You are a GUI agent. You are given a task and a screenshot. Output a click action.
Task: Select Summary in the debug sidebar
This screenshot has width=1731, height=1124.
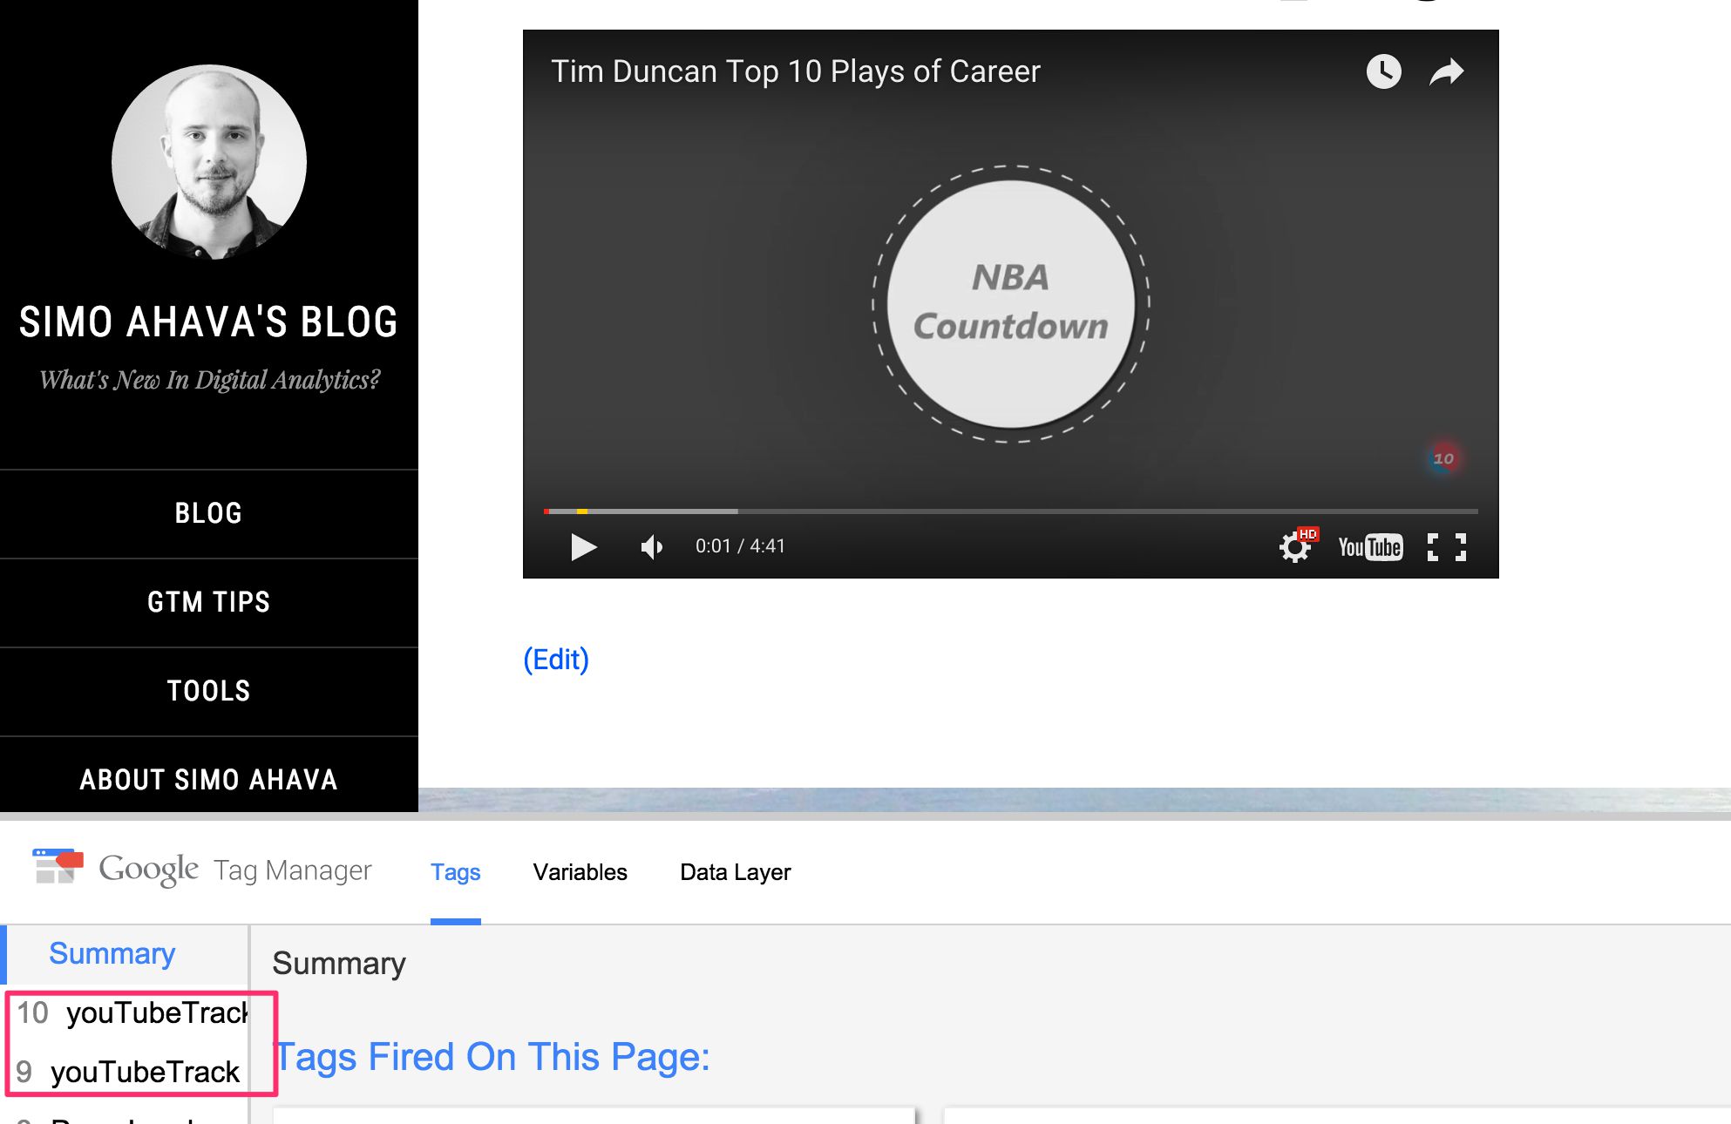112,954
